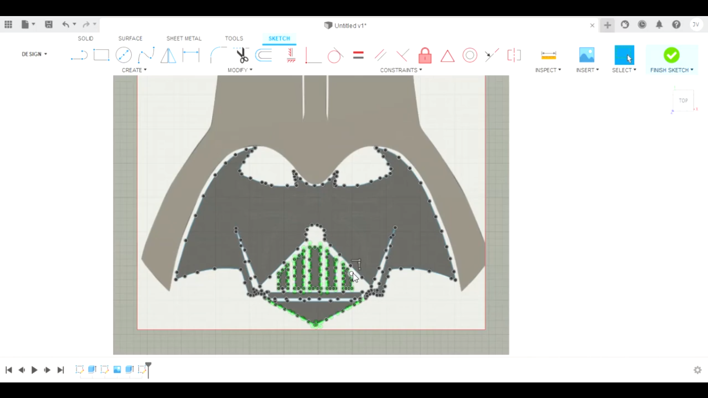
Task: Select the Line sketch tool
Action: (x=79, y=55)
